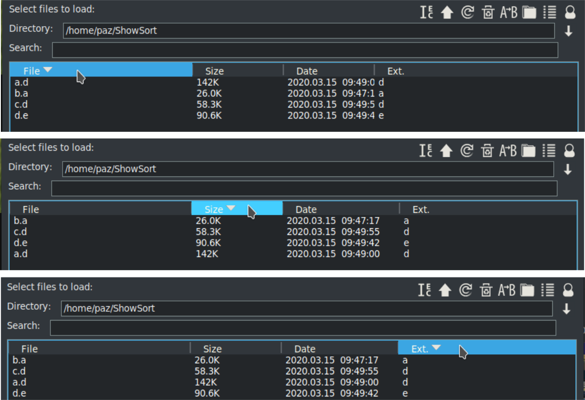Screen dimensions: 585x400
Task: Click the reload icon in the top panel
Action: coord(467,12)
